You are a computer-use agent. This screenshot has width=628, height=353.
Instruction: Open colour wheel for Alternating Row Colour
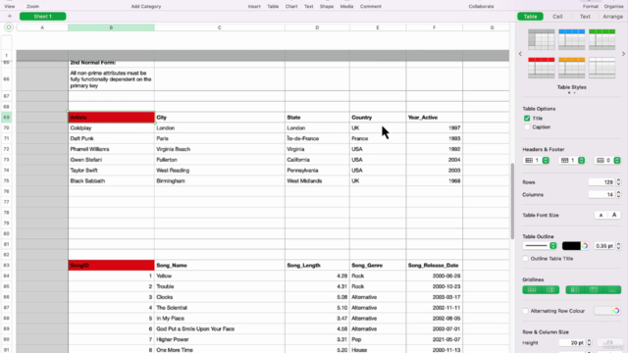616,311
